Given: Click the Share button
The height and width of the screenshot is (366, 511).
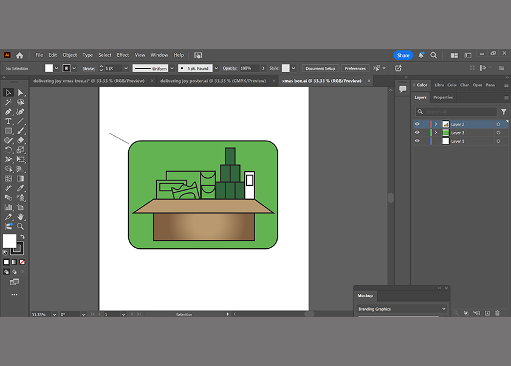Looking at the screenshot, I should 403,55.
